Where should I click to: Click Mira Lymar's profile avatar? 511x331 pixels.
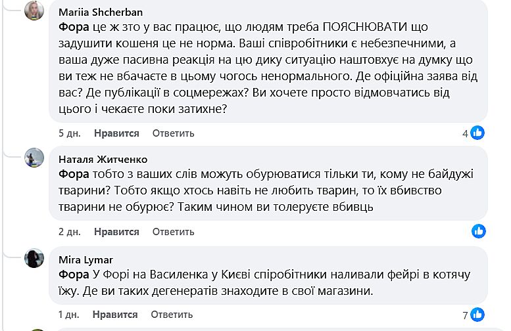click(x=34, y=258)
